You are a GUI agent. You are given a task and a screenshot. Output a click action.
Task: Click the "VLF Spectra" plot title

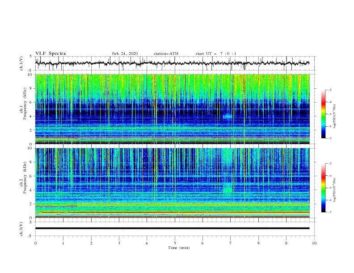pos(51,54)
